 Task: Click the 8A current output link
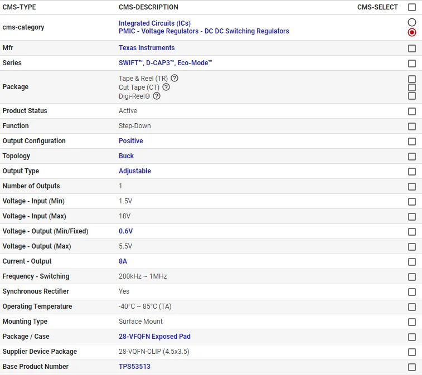[123, 261]
